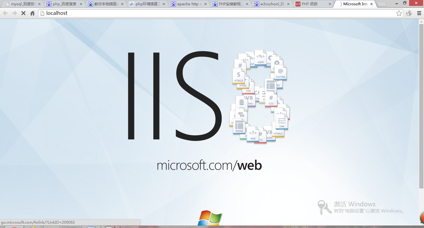The width and height of the screenshot is (424, 228).
Task: Close the php_百度搜索 tab
Action: (81, 4)
